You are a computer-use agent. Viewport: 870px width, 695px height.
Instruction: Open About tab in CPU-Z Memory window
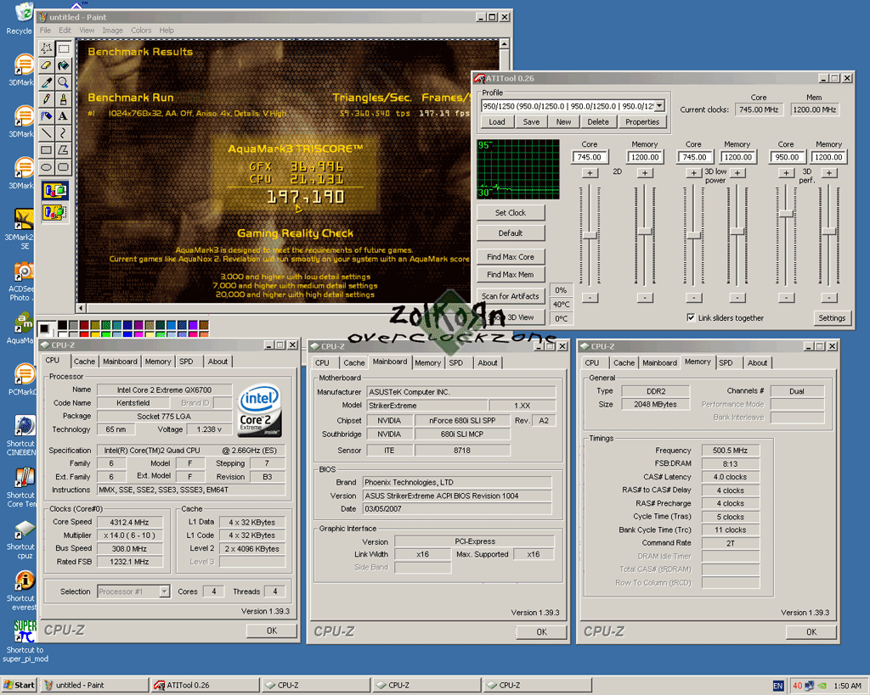pos(757,362)
